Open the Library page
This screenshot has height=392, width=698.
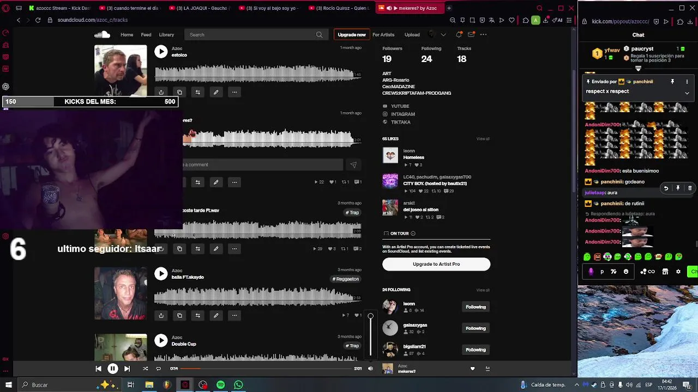[166, 35]
